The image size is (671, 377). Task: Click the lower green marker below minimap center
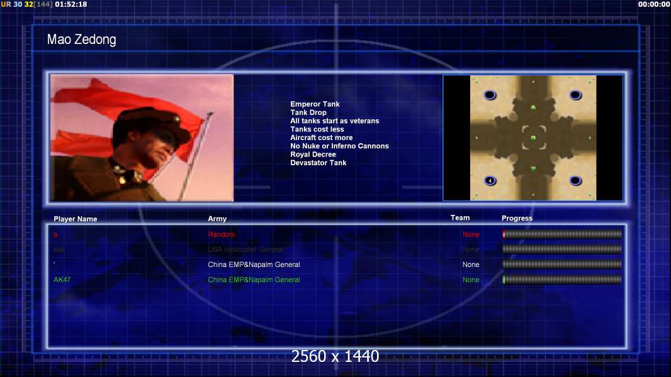click(x=533, y=168)
